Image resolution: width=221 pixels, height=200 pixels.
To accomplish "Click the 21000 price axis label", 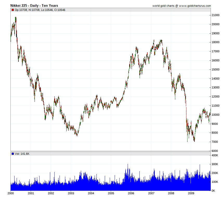I will coord(216,15).
